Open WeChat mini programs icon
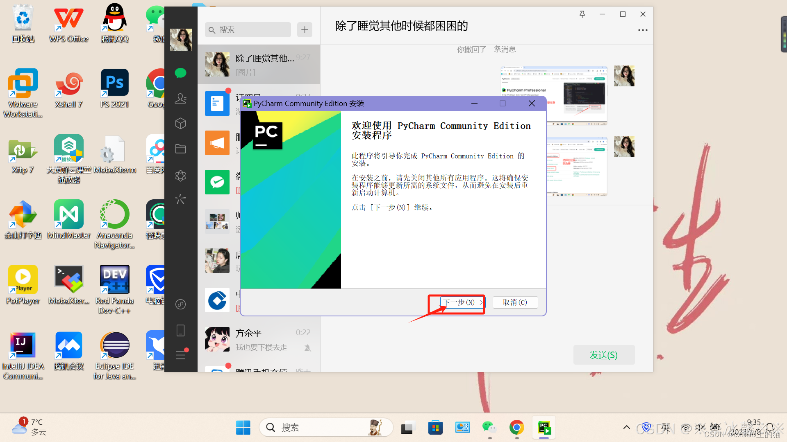 180,304
